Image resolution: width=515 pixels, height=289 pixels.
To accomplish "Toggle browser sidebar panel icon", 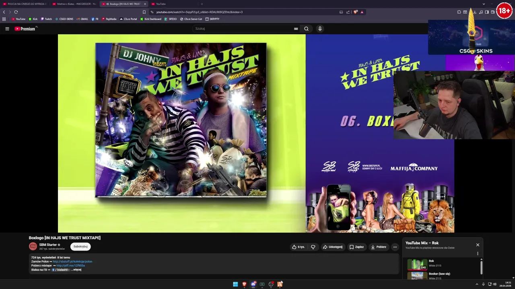I will pyautogui.click(x=486, y=12).
